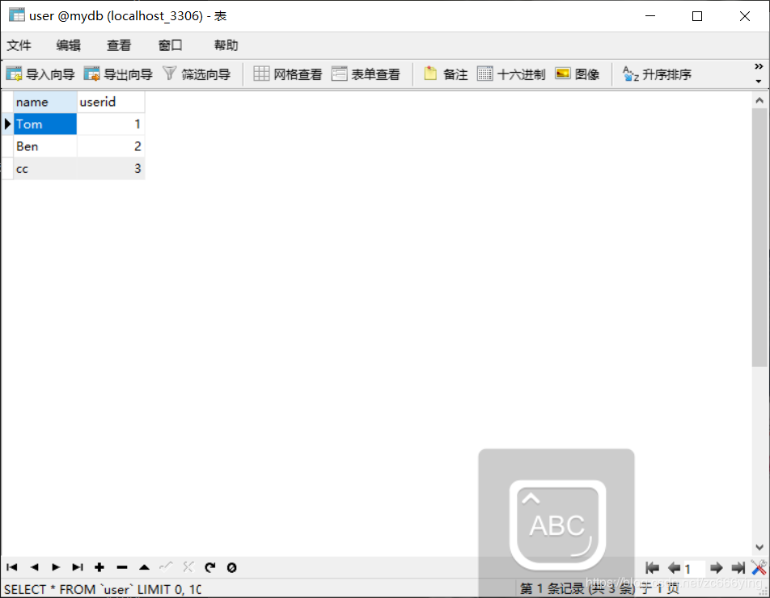
Task: Click the stop loading button
Action: coord(232,567)
